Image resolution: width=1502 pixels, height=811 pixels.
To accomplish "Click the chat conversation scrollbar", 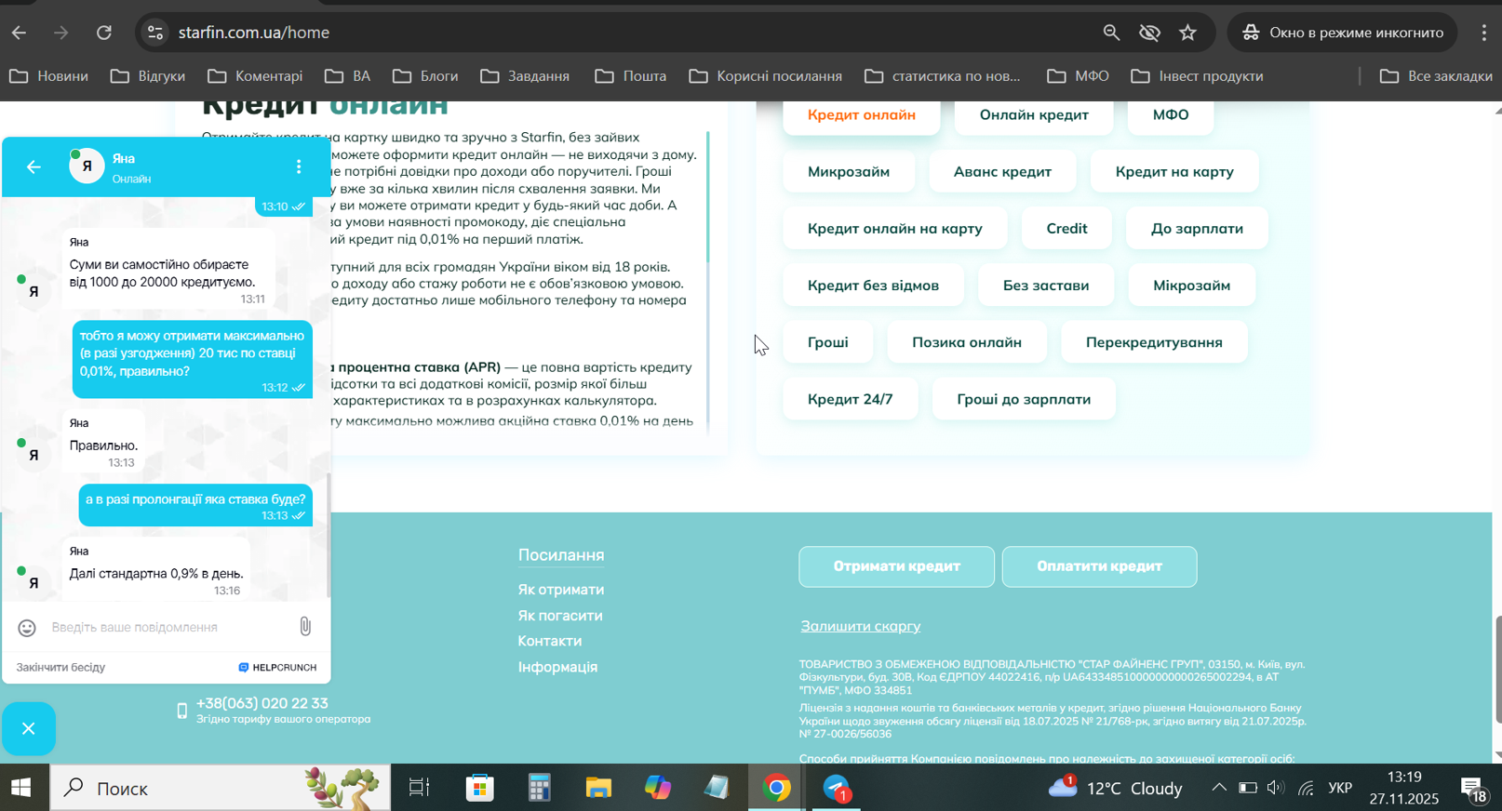I will coord(328,535).
